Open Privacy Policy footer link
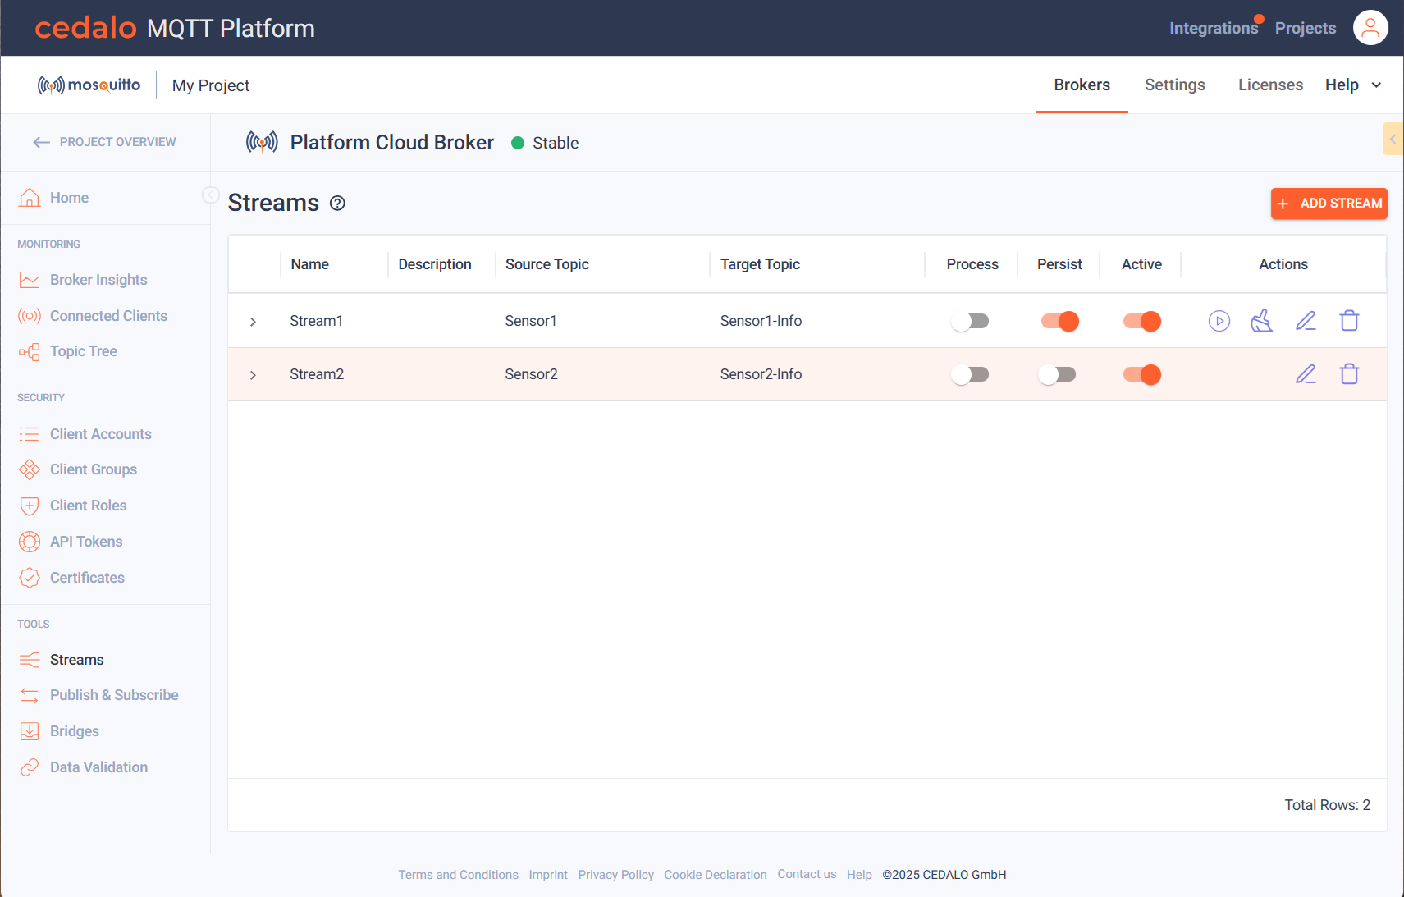This screenshot has height=897, width=1404. point(615,875)
